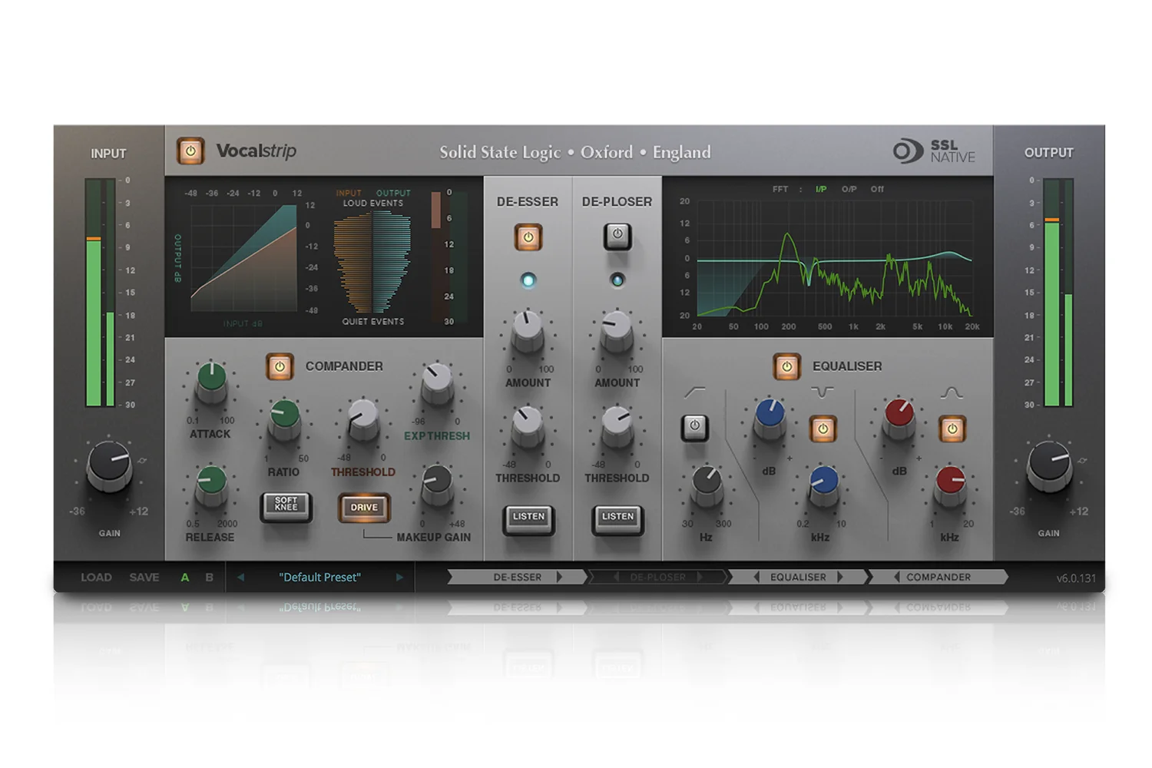Disable the De-Esser power button

[x=528, y=237]
